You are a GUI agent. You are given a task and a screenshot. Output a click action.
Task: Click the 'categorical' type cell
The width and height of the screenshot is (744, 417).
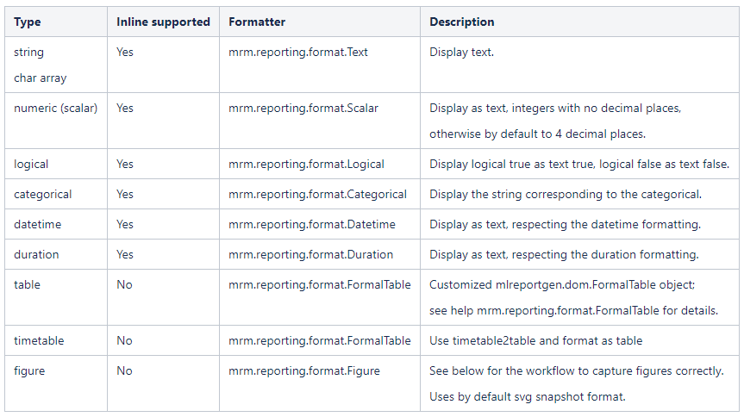coord(43,194)
